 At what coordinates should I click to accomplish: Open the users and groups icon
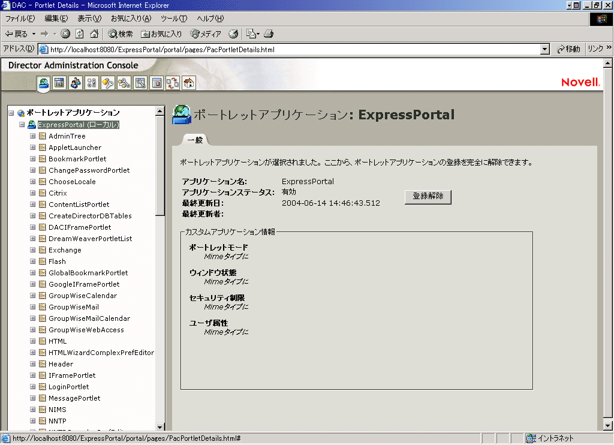click(76, 83)
